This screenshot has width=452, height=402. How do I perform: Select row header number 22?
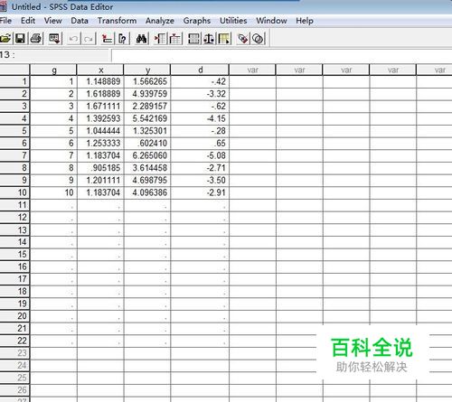click(14, 341)
